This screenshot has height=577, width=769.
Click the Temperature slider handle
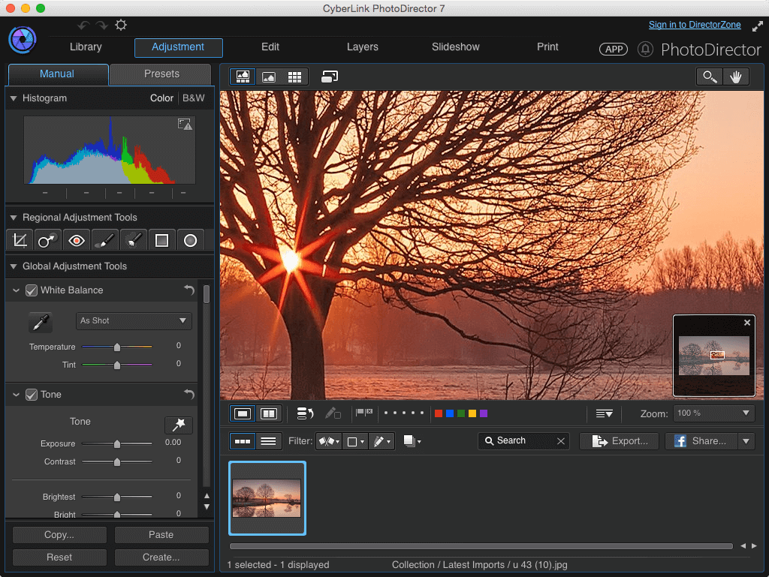coord(116,347)
